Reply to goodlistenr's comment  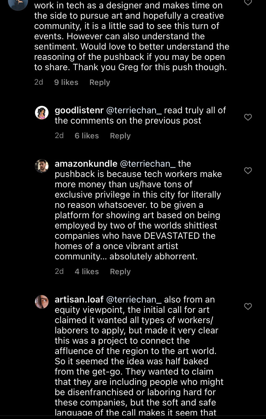[x=120, y=136]
